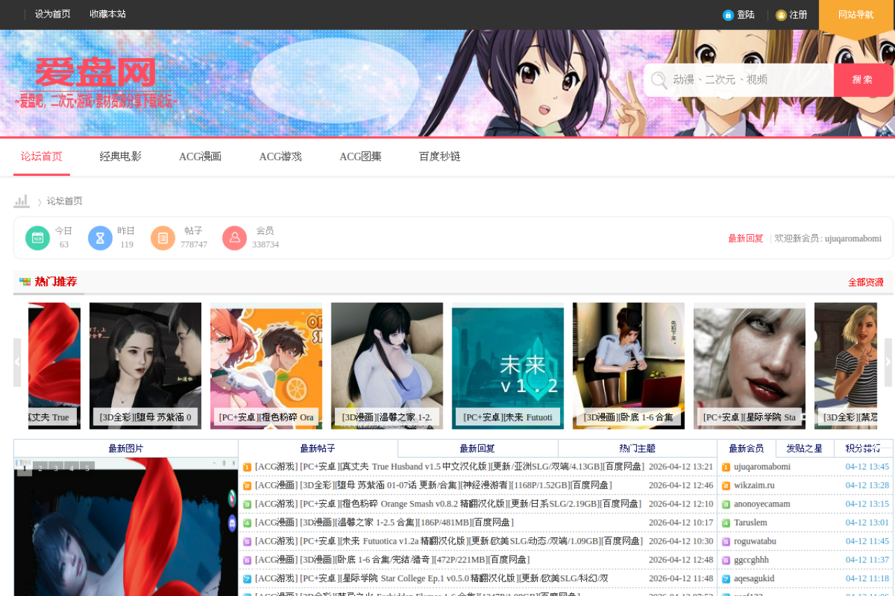The height and width of the screenshot is (596, 895).
Task: View 全部资源 link in 热门推荐
Action: pyautogui.click(x=866, y=282)
